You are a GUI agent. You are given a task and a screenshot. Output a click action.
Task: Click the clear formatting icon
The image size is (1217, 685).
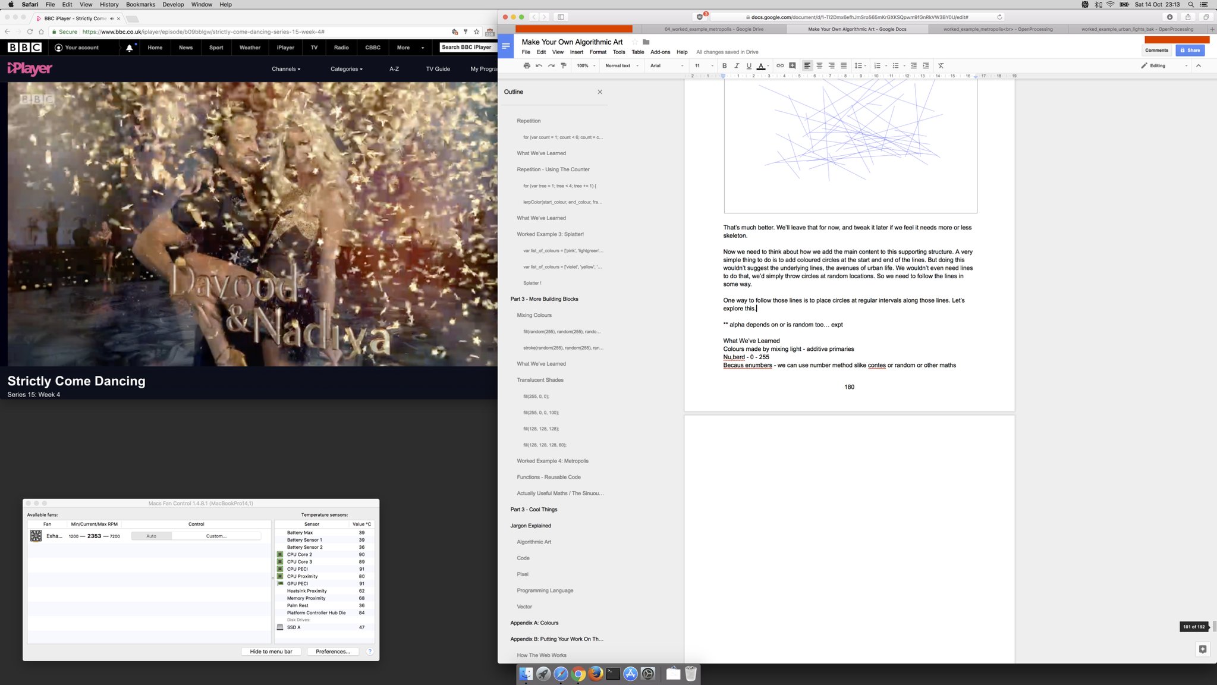941,65
